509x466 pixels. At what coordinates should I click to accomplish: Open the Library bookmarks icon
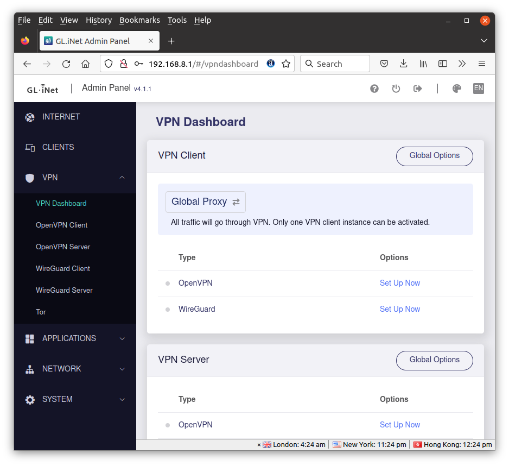pos(423,64)
